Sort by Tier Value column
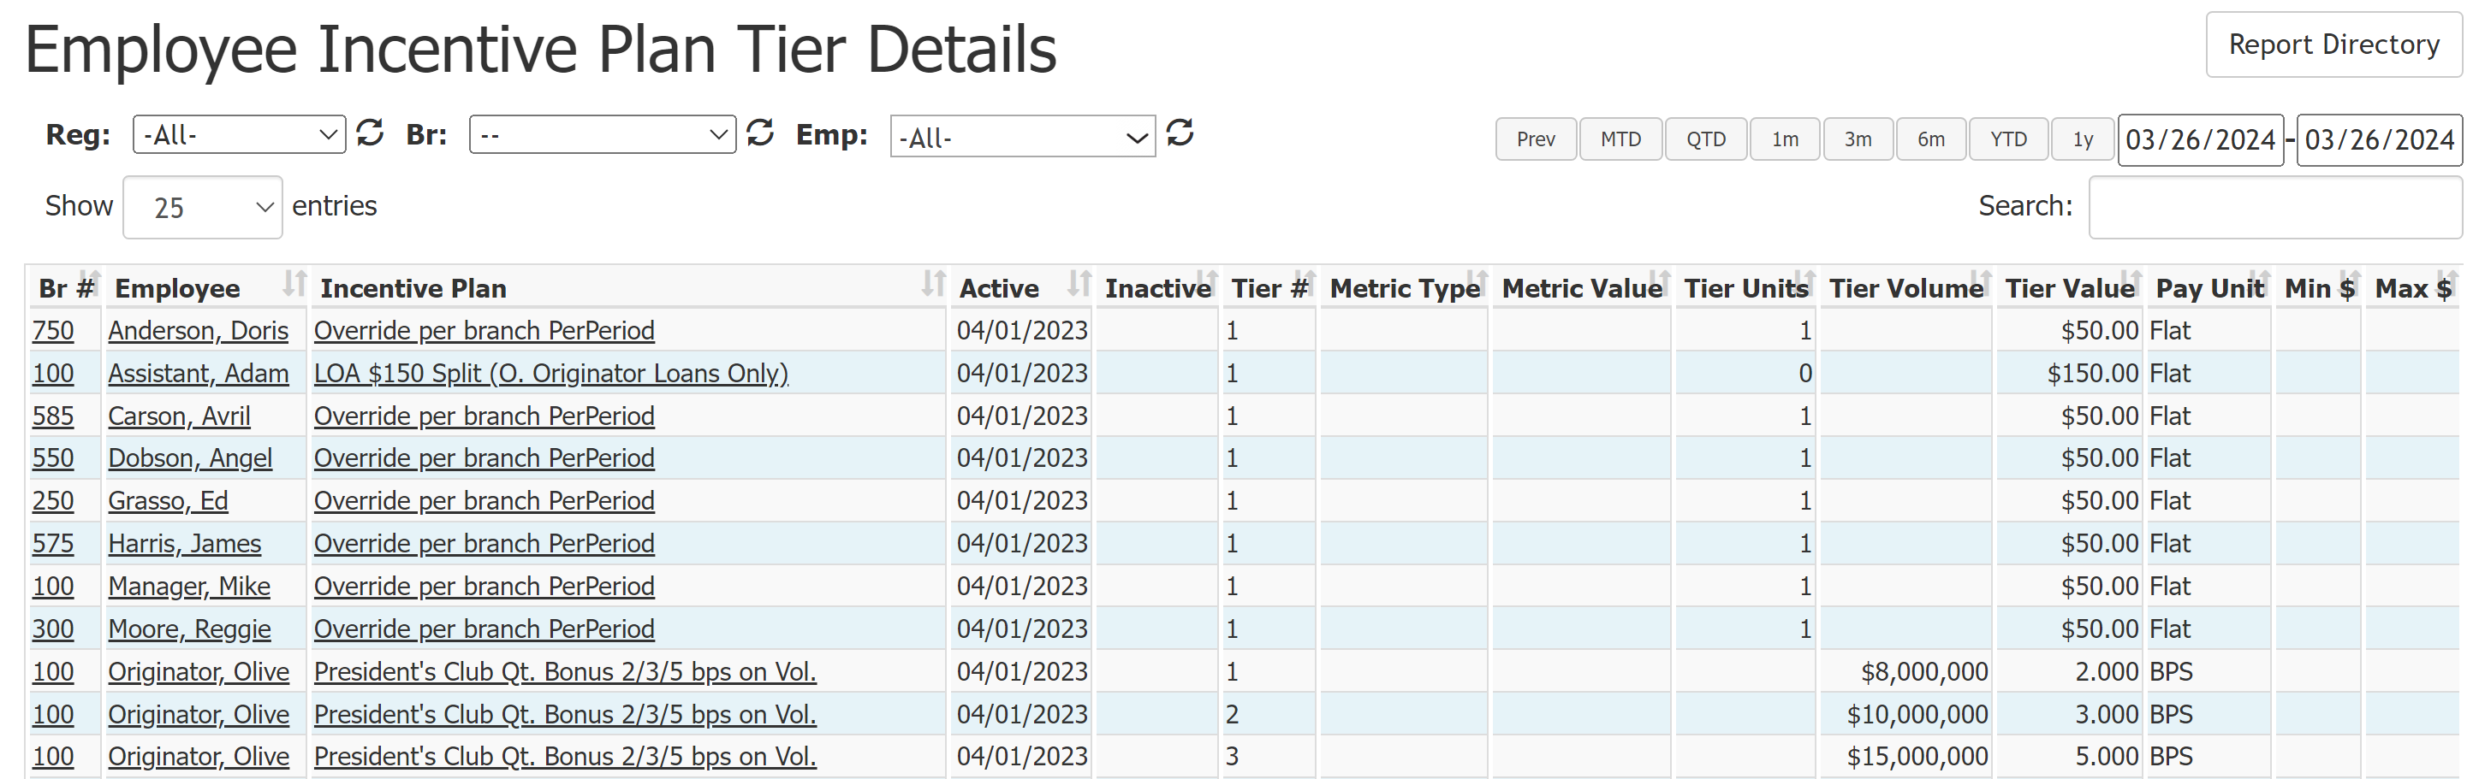Image resolution: width=2479 pixels, height=779 pixels. (x=2070, y=286)
